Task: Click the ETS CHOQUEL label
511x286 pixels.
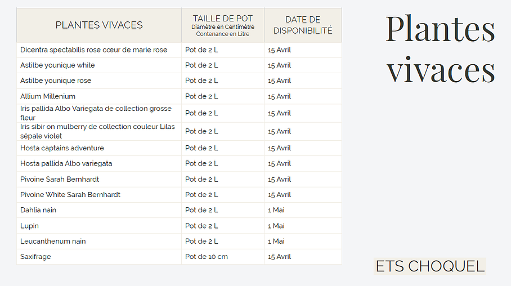Action: coord(430,266)
